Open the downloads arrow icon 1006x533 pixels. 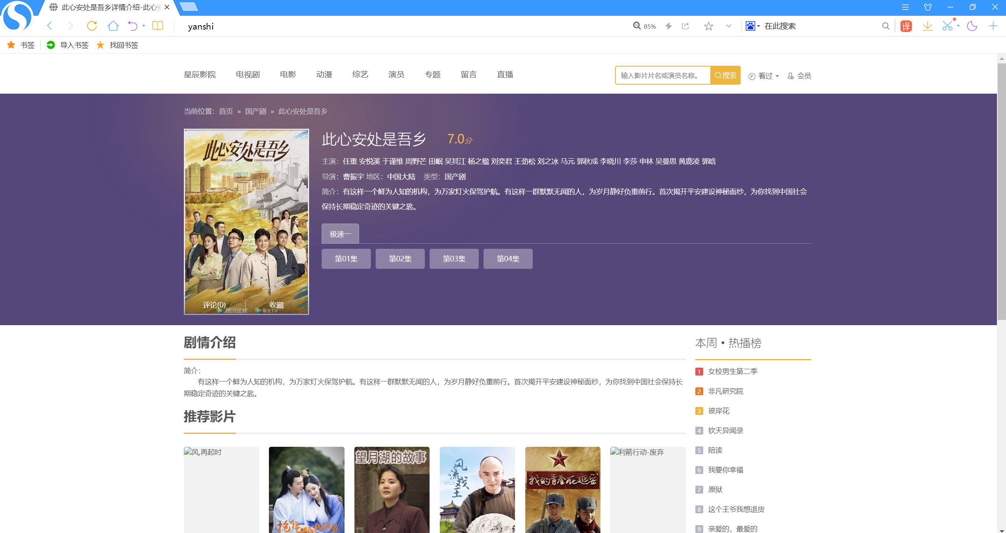[927, 26]
